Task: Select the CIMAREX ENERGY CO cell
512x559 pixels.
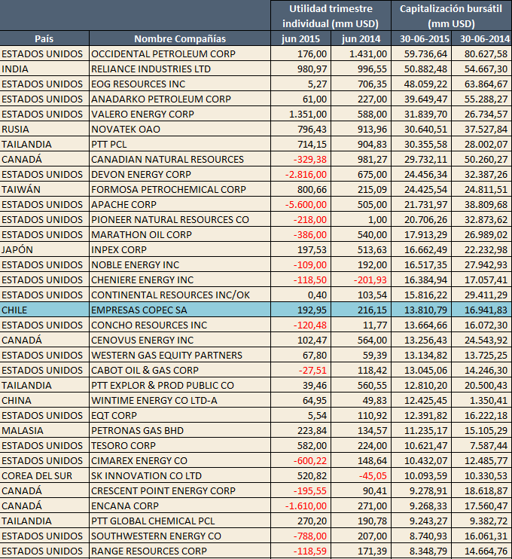Action: coord(180,460)
